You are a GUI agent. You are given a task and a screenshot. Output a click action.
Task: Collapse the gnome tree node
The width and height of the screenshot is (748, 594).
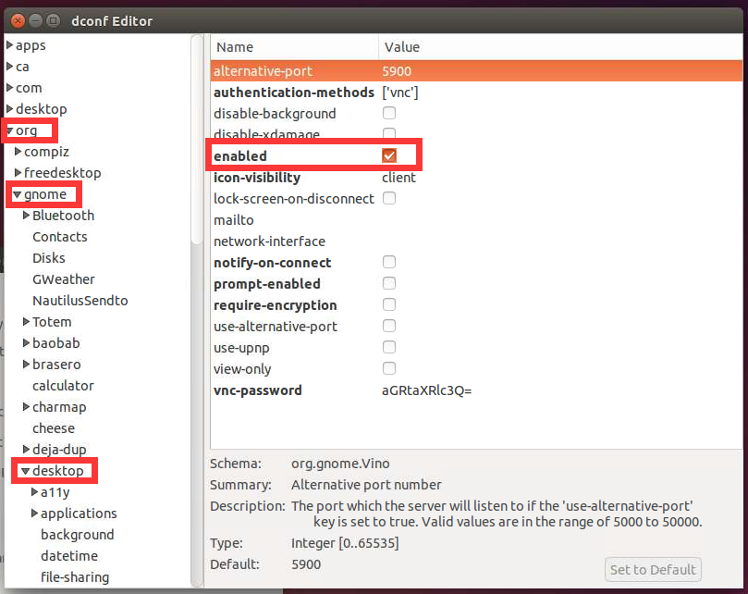[x=18, y=194]
